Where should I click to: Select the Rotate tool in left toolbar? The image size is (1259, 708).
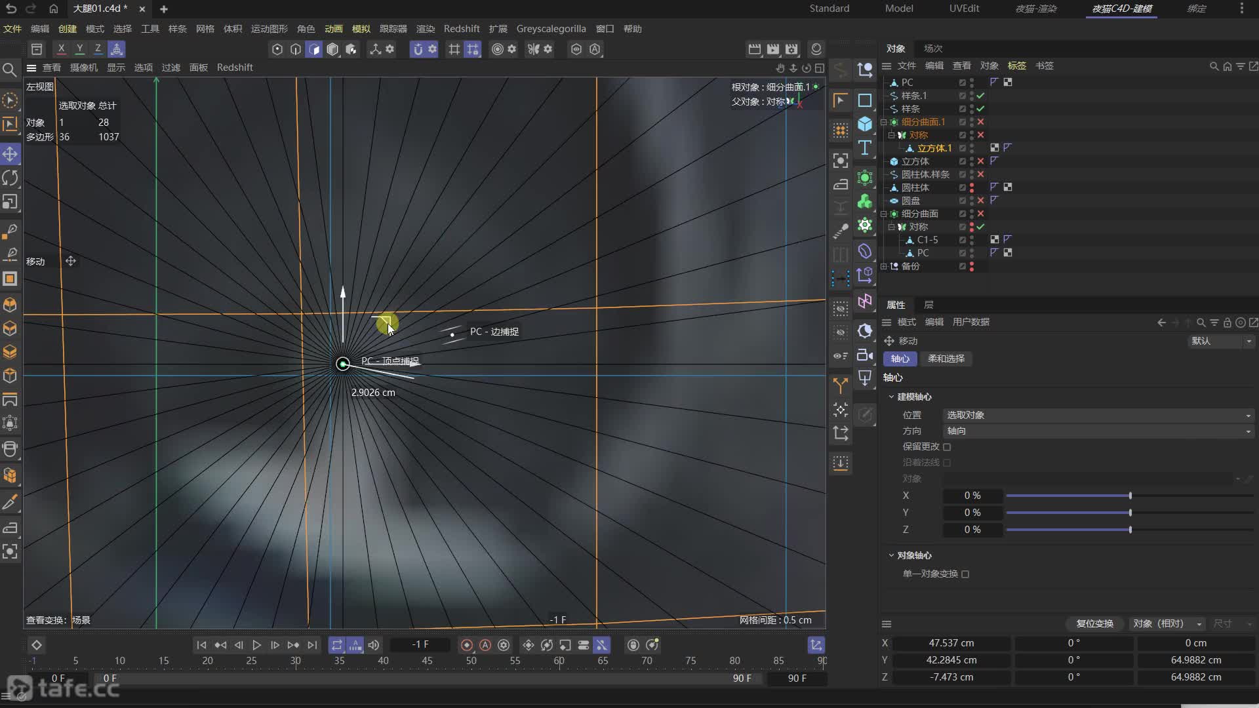10,178
